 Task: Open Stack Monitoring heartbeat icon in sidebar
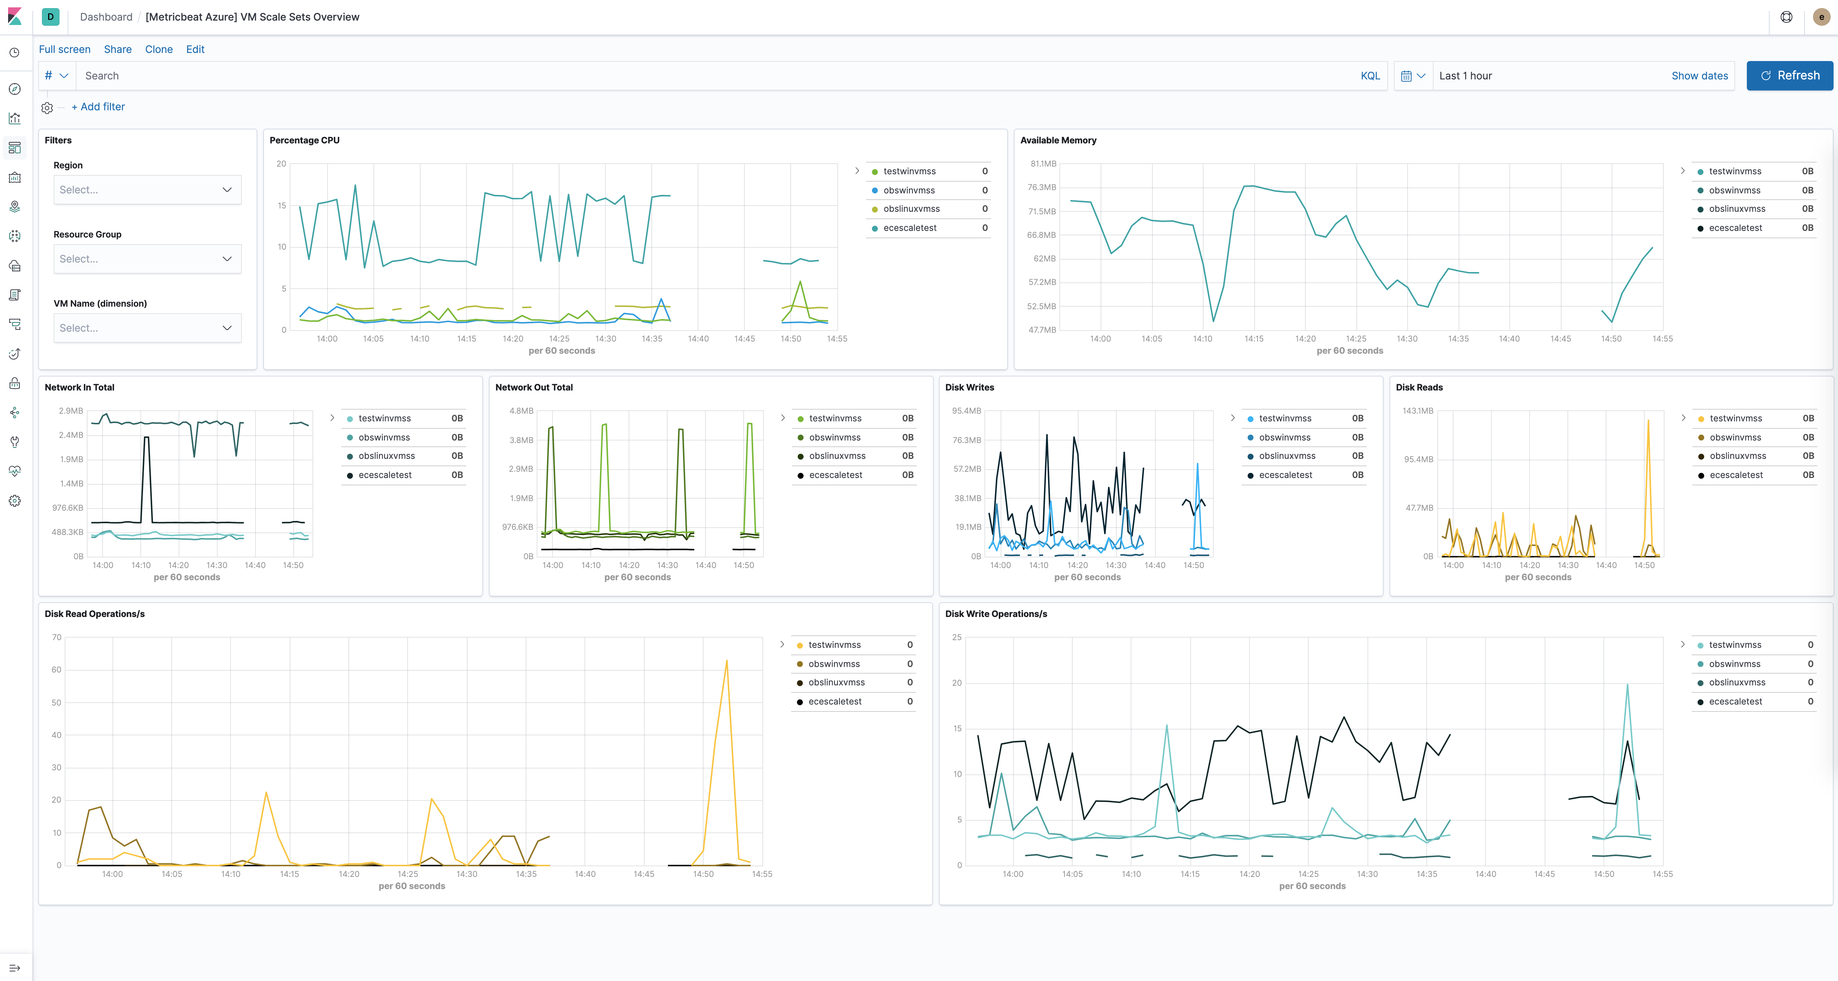tap(14, 471)
